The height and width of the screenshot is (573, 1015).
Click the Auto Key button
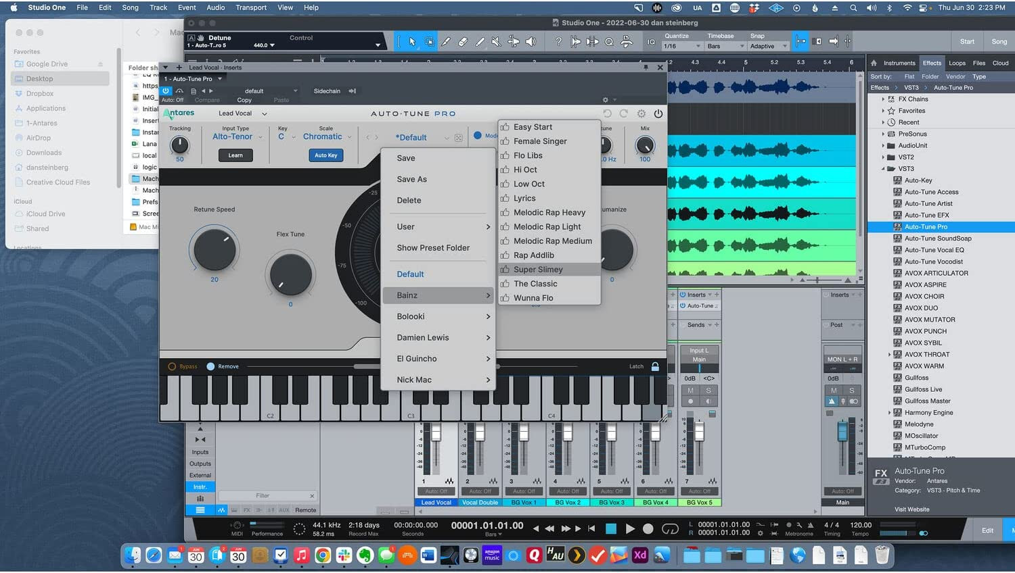click(x=325, y=155)
